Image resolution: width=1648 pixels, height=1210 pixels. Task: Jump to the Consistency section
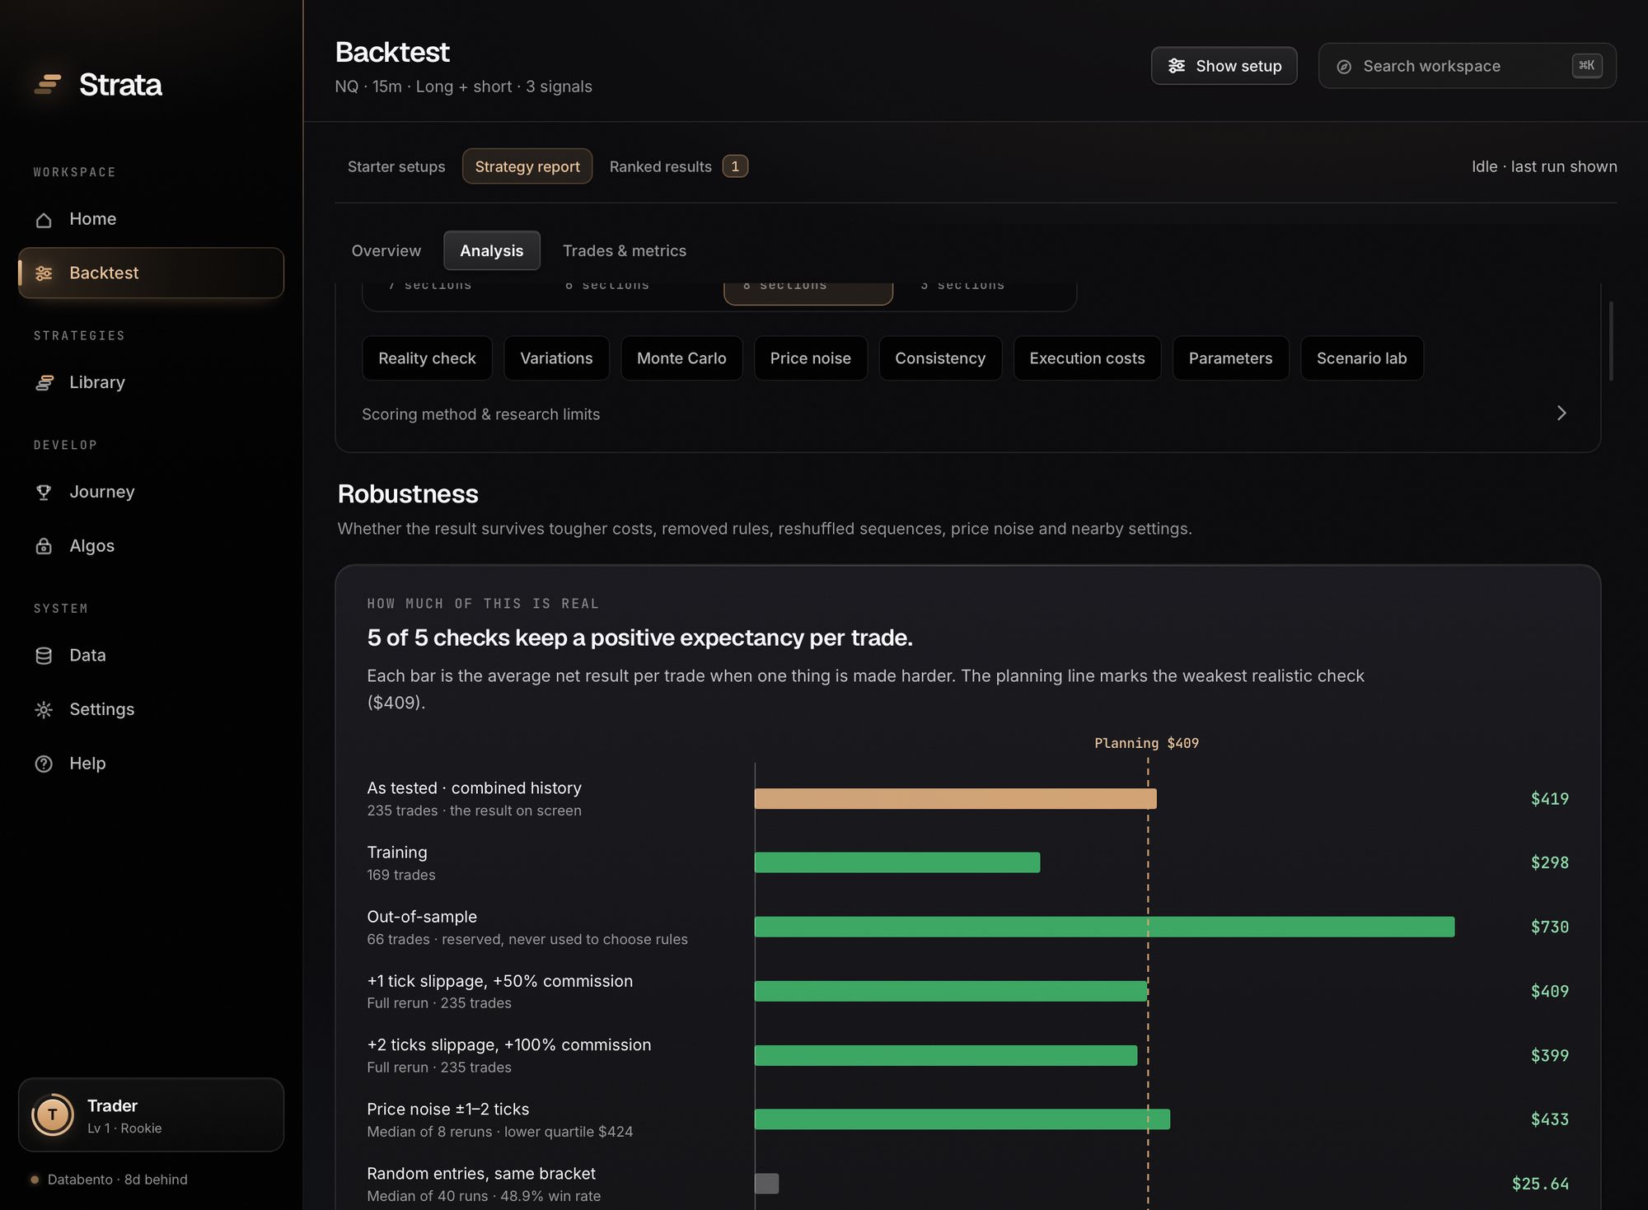click(940, 358)
